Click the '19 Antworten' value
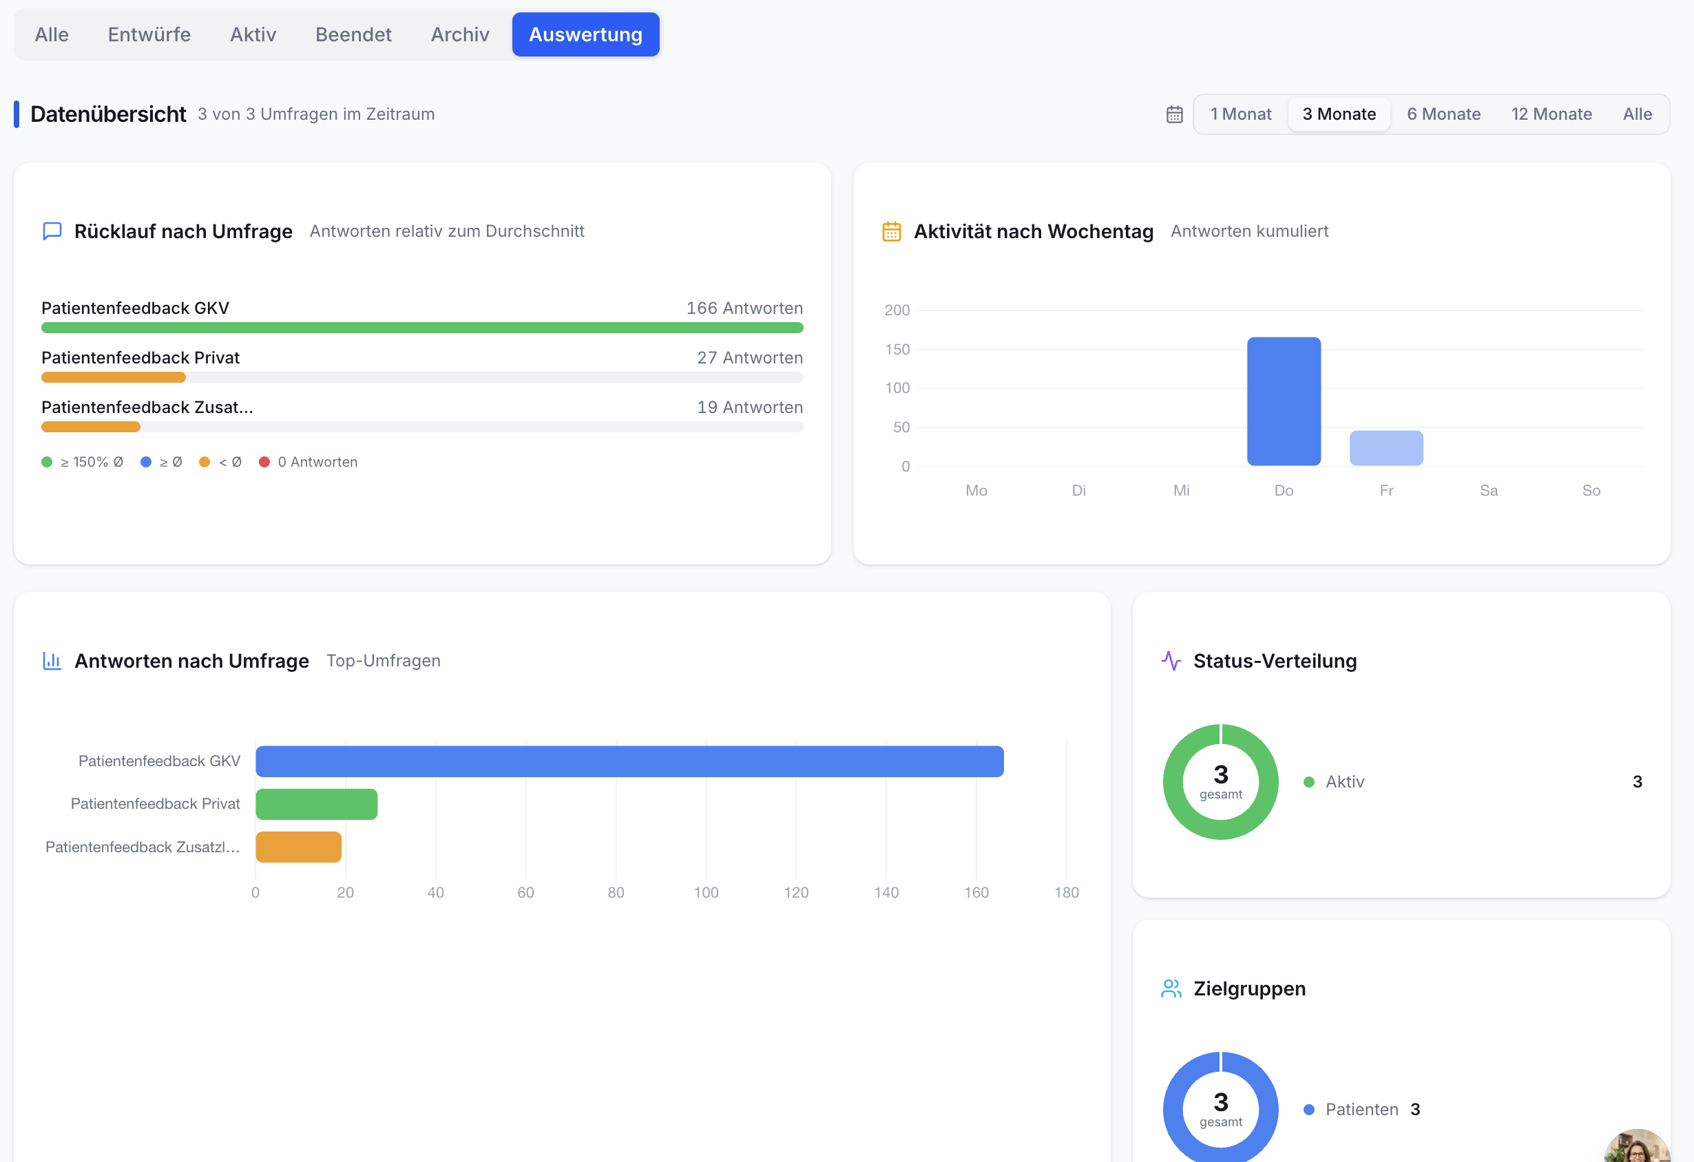1694x1162 pixels. click(750, 408)
